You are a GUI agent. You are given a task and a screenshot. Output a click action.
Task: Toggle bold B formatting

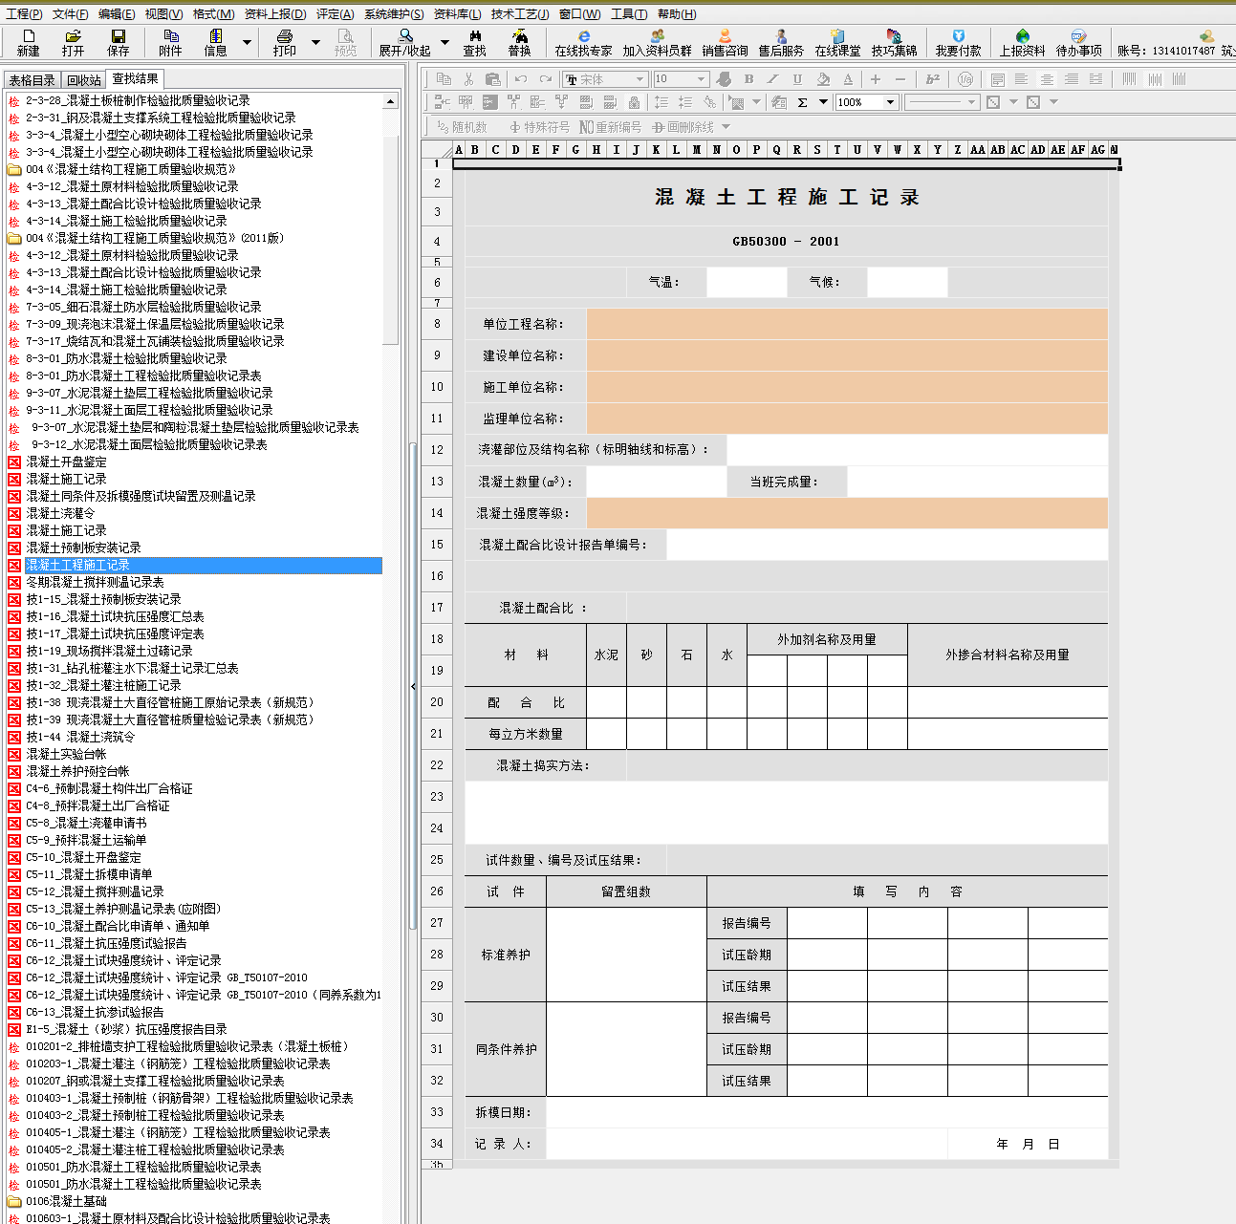[x=748, y=79]
